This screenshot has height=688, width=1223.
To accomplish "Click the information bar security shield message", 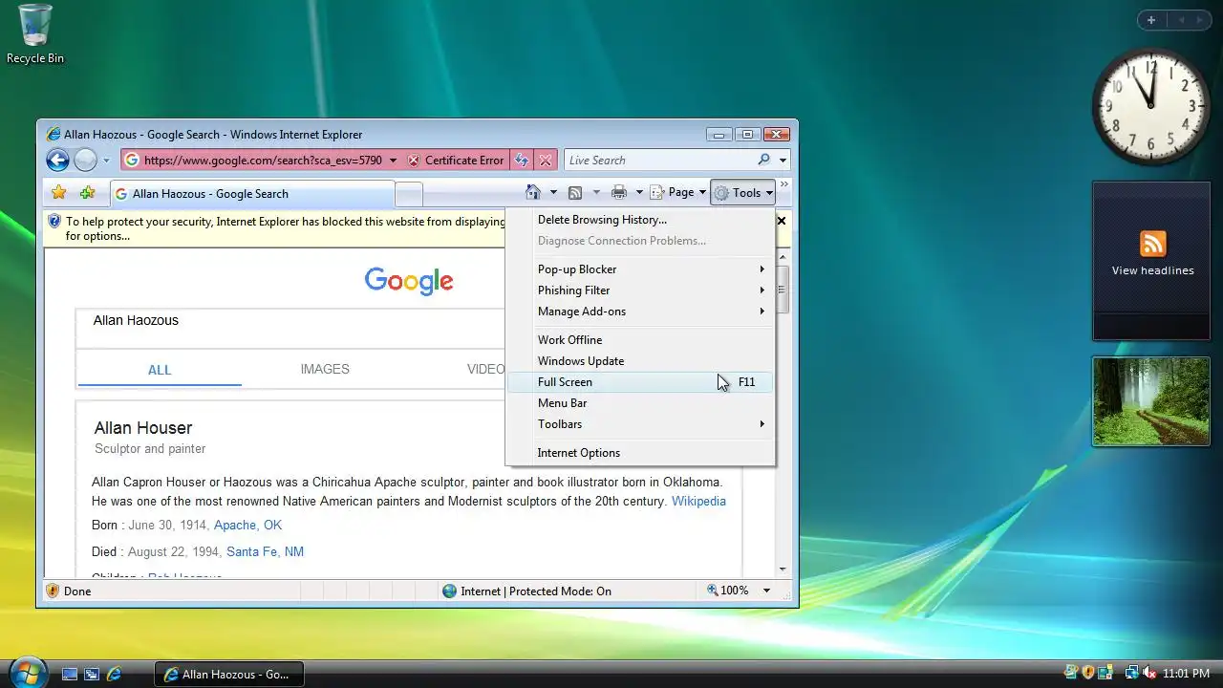I will tap(275, 228).
